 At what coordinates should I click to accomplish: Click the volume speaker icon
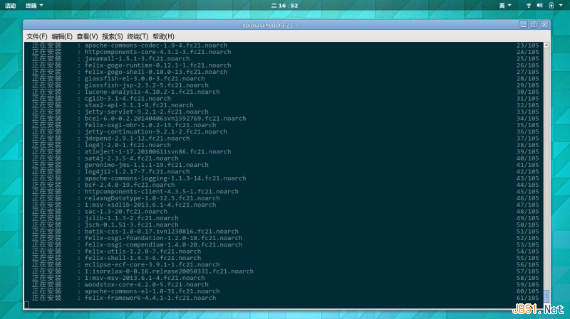coord(540,6)
